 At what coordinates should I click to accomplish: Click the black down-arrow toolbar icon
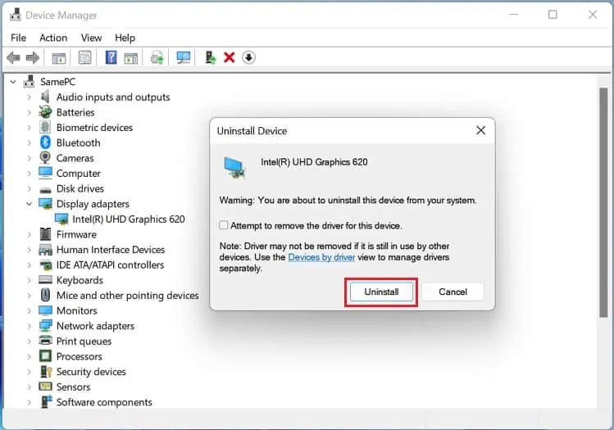point(249,57)
